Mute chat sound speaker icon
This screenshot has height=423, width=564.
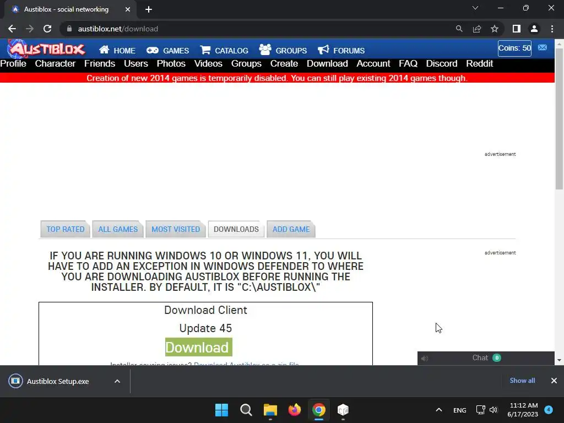[x=425, y=358]
